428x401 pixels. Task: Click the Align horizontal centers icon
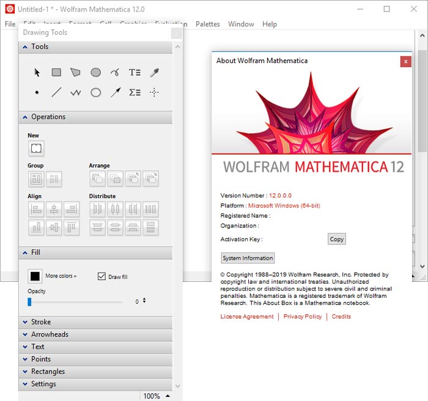(x=54, y=209)
